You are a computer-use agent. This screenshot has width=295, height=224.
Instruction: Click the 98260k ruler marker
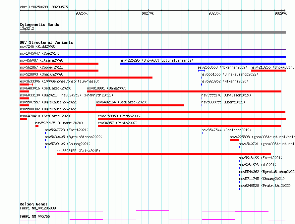click(x=82, y=13)
